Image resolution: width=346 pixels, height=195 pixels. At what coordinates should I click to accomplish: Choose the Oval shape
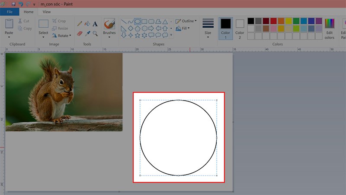(x=138, y=21)
